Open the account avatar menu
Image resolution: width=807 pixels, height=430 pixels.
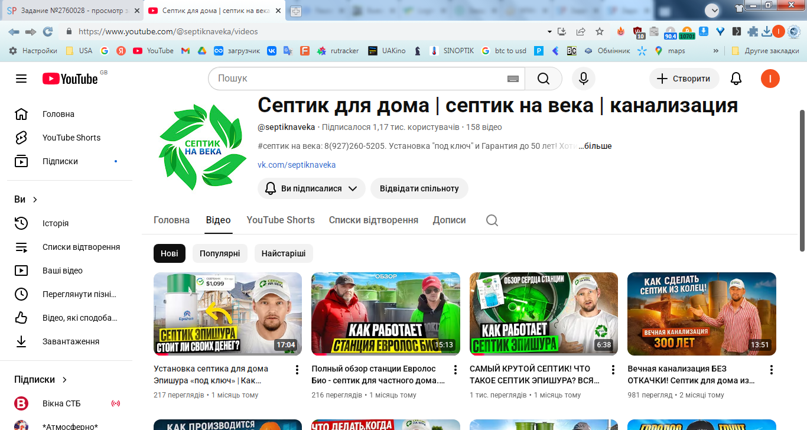tap(770, 79)
